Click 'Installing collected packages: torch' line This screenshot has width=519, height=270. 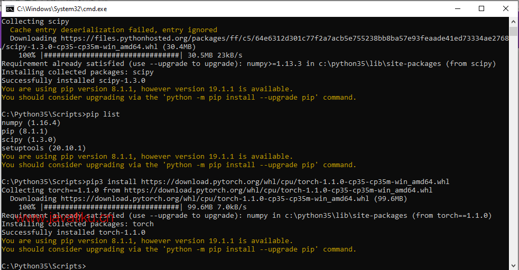point(78,224)
